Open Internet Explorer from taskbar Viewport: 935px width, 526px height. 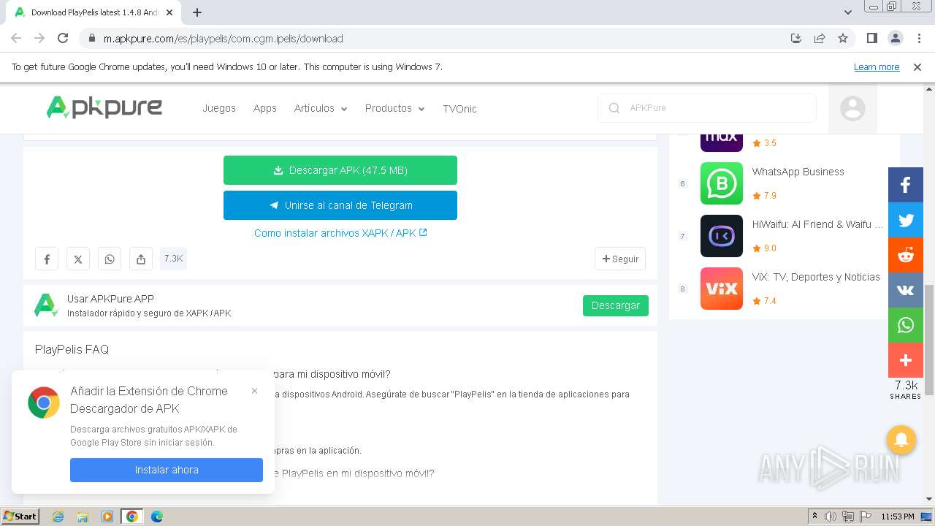click(58, 516)
